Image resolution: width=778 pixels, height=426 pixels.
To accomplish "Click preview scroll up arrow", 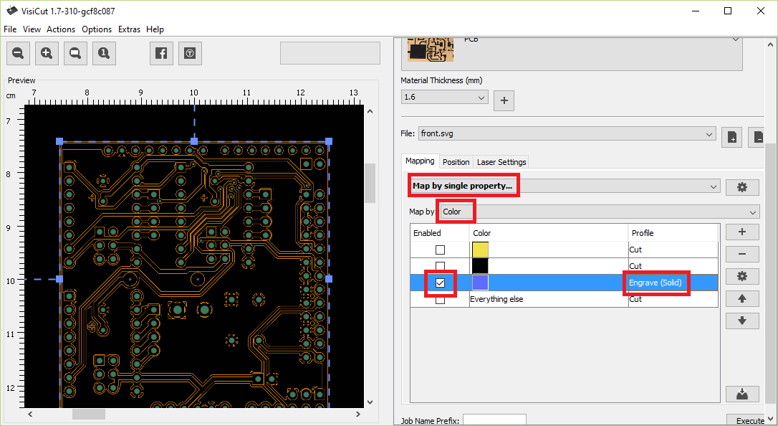I will (370, 111).
